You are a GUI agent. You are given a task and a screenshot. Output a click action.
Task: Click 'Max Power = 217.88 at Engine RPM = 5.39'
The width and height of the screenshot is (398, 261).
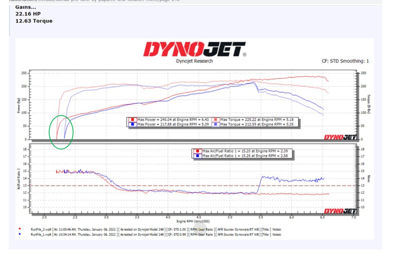pos(173,125)
